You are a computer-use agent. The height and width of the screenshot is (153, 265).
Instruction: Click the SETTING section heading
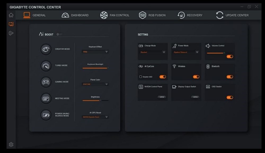tap(143, 34)
